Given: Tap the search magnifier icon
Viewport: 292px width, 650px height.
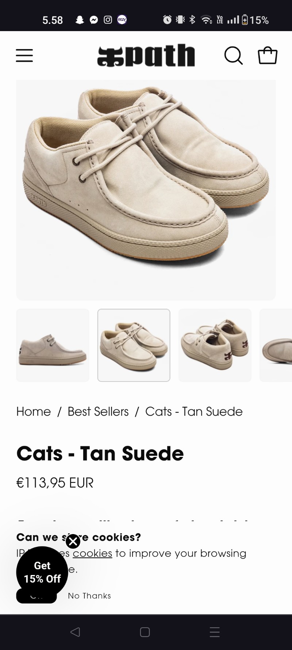Looking at the screenshot, I should [233, 56].
